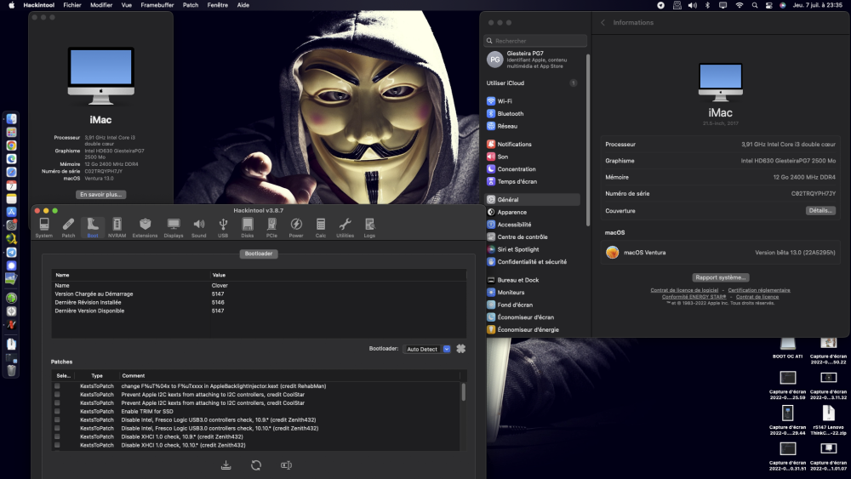
Task: Open the Utilities tab in Hackintool
Action: click(346, 227)
